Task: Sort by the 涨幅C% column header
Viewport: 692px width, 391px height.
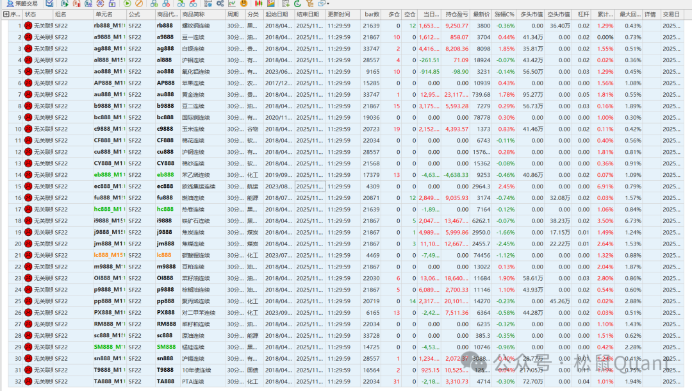Action: pos(505,14)
